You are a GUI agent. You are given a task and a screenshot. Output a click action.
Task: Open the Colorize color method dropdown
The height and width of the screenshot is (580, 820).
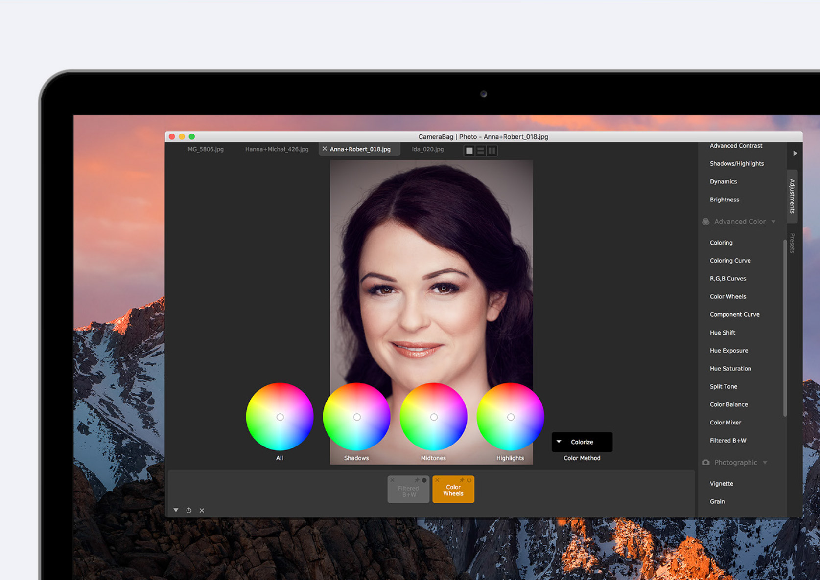click(582, 442)
